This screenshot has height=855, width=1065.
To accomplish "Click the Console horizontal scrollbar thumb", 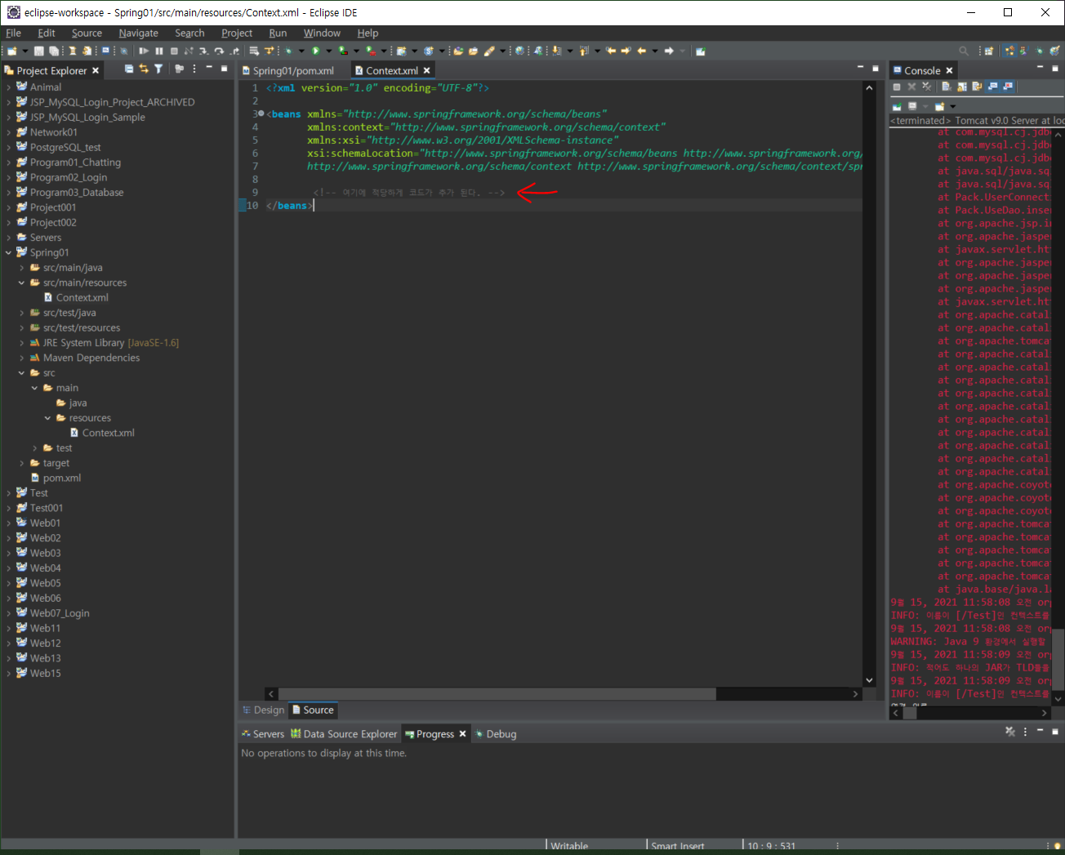I will pos(909,713).
